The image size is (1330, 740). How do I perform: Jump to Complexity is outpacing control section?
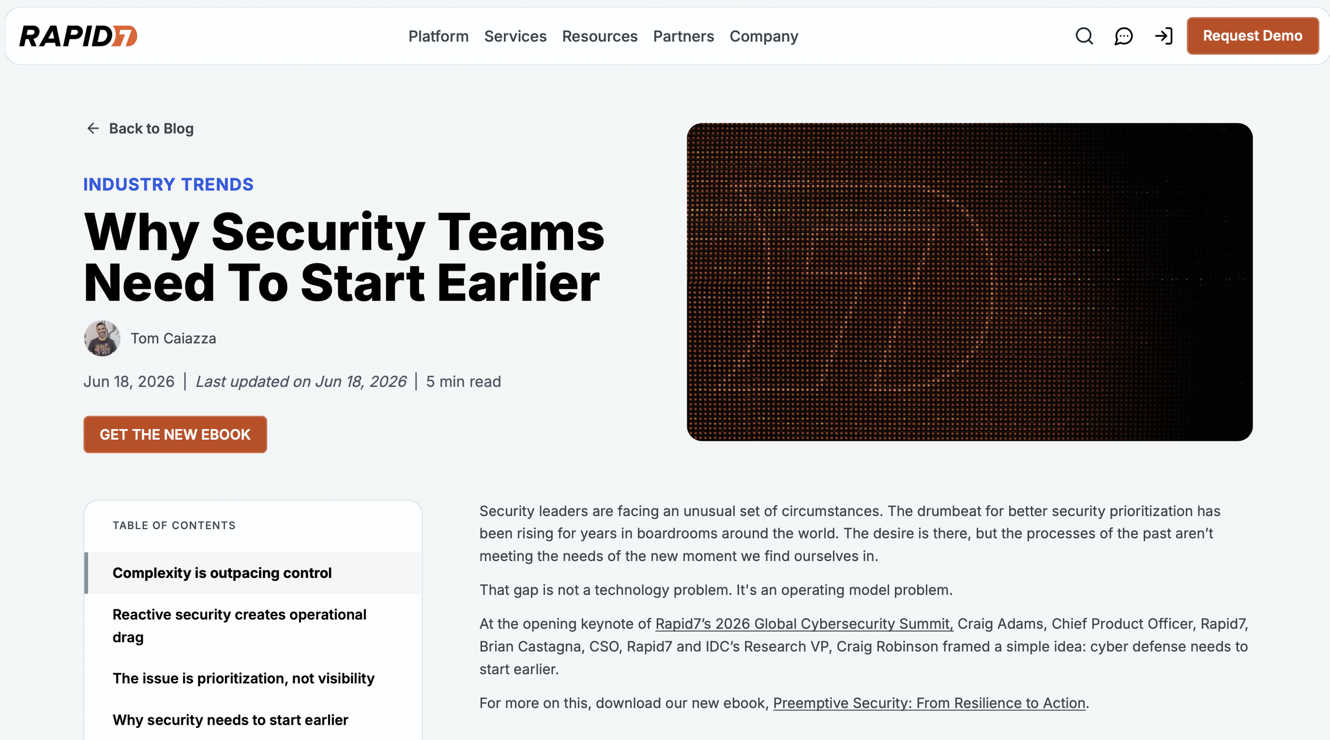pos(253,573)
